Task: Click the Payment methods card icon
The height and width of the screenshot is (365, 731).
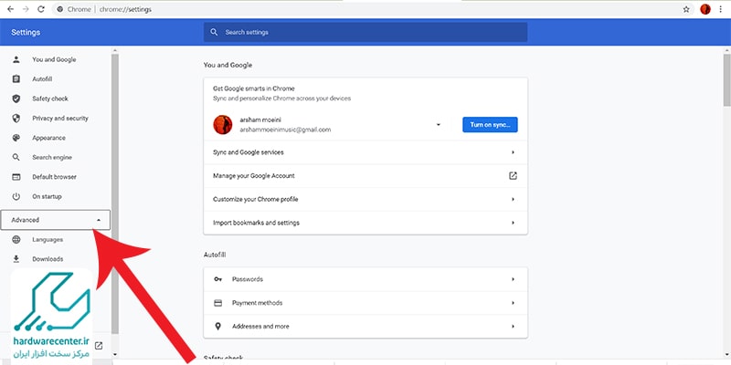Action: (x=217, y=303)
